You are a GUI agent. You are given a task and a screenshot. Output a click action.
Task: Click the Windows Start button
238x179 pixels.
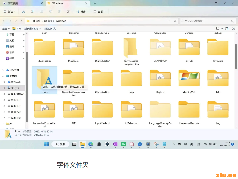(x=47, y=144)
